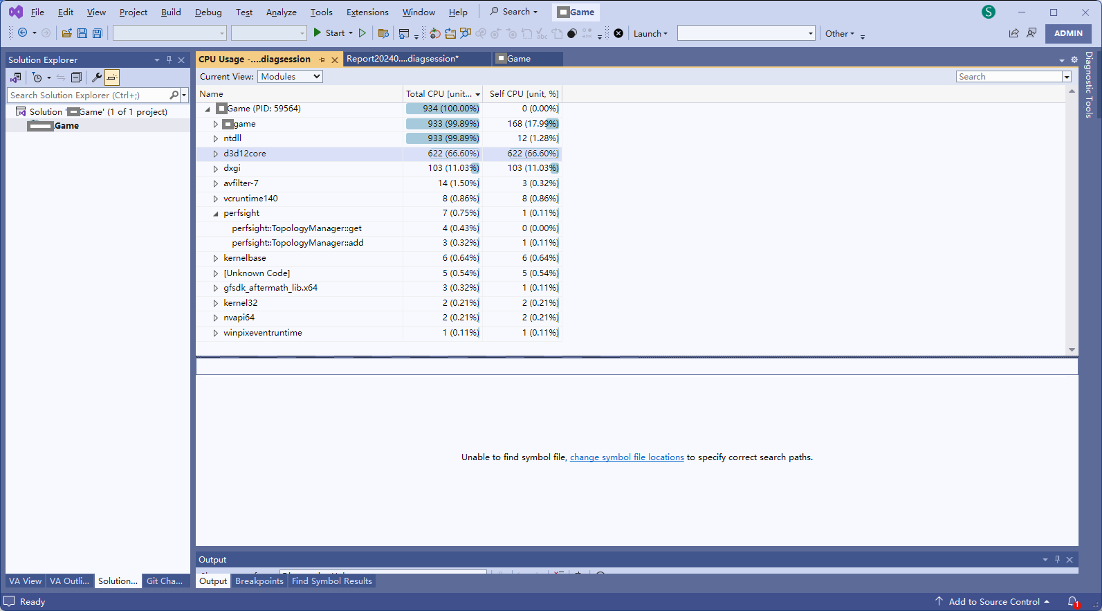This screenshot has width=1102, height=611.
Task: Click the notifications bell in the status bar
Action: (1072, 601)
